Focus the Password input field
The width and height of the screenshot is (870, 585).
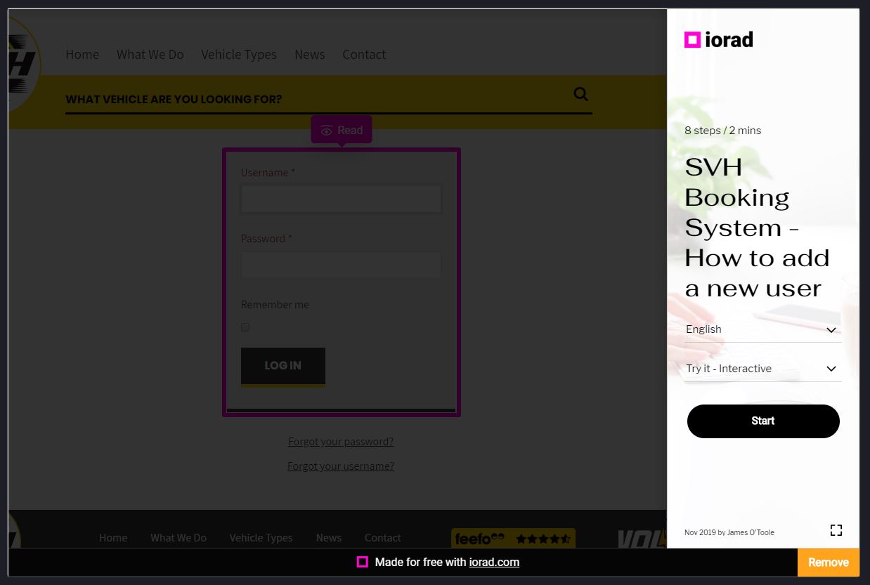(x=341, y=265)
